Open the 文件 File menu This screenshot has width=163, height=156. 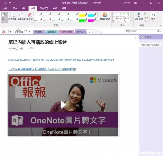coord(5,8)
